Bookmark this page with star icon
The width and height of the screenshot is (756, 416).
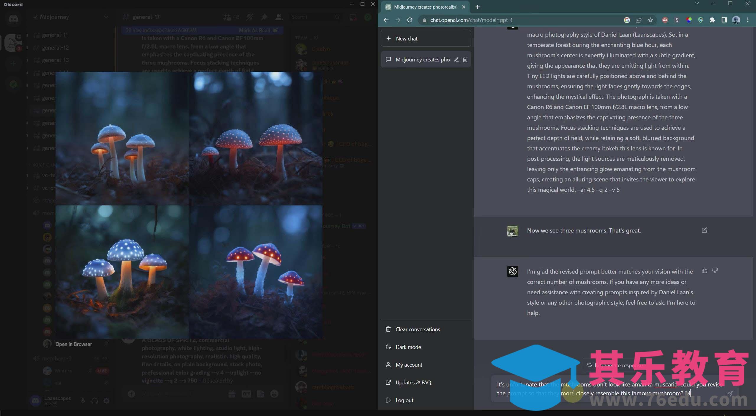coord(650,20)
